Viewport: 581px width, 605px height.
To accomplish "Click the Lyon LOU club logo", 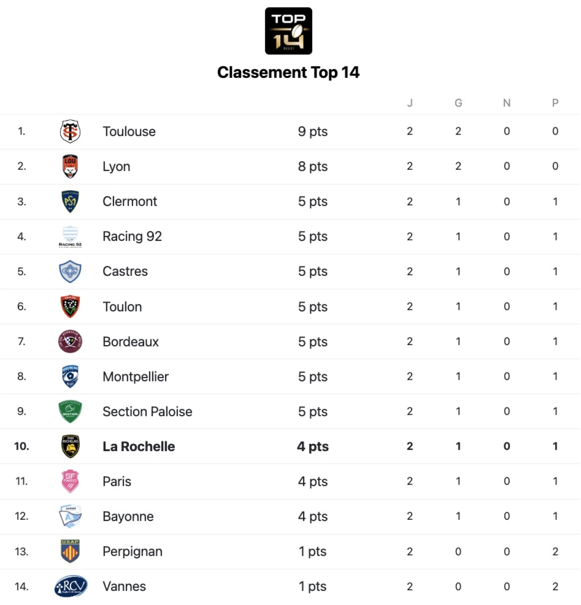I will click(70, 166).
